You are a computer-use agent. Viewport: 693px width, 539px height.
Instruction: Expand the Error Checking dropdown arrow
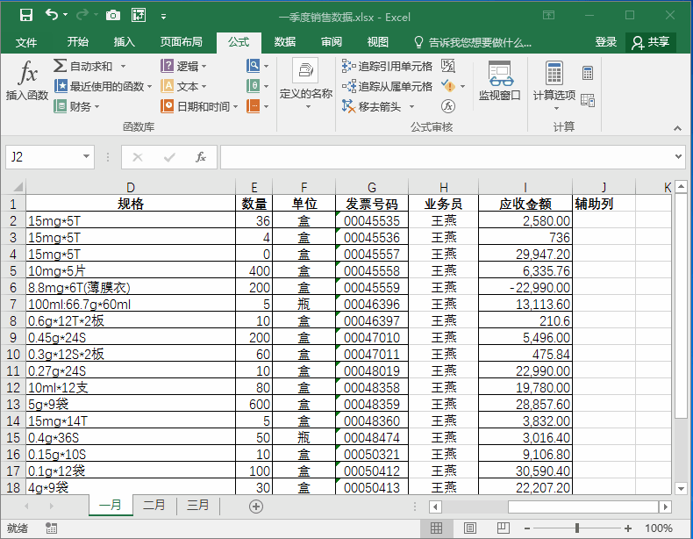pyautogui.click(x=463, y=86)
